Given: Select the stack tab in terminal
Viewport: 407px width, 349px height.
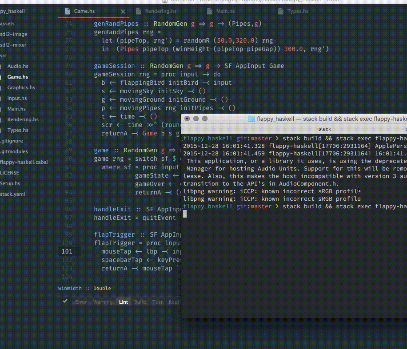Looking at the screenshot, I should point(324,129).
